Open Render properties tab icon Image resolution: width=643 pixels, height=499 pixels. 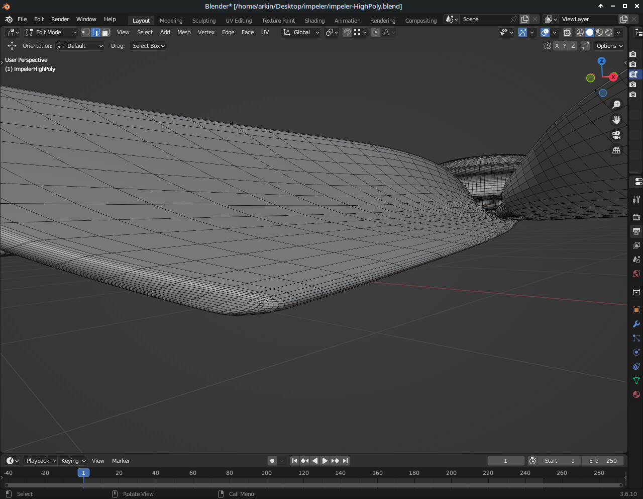coord(636,217)
